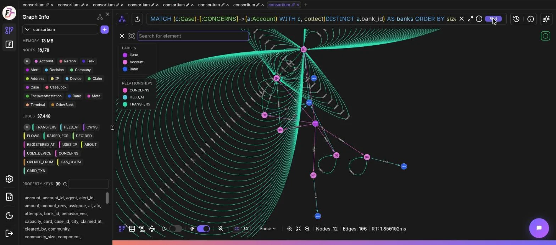The height and width of the screenshot is (245, 556).
Task: Toggle the Task node label chip
Action: tap(88, 61)
